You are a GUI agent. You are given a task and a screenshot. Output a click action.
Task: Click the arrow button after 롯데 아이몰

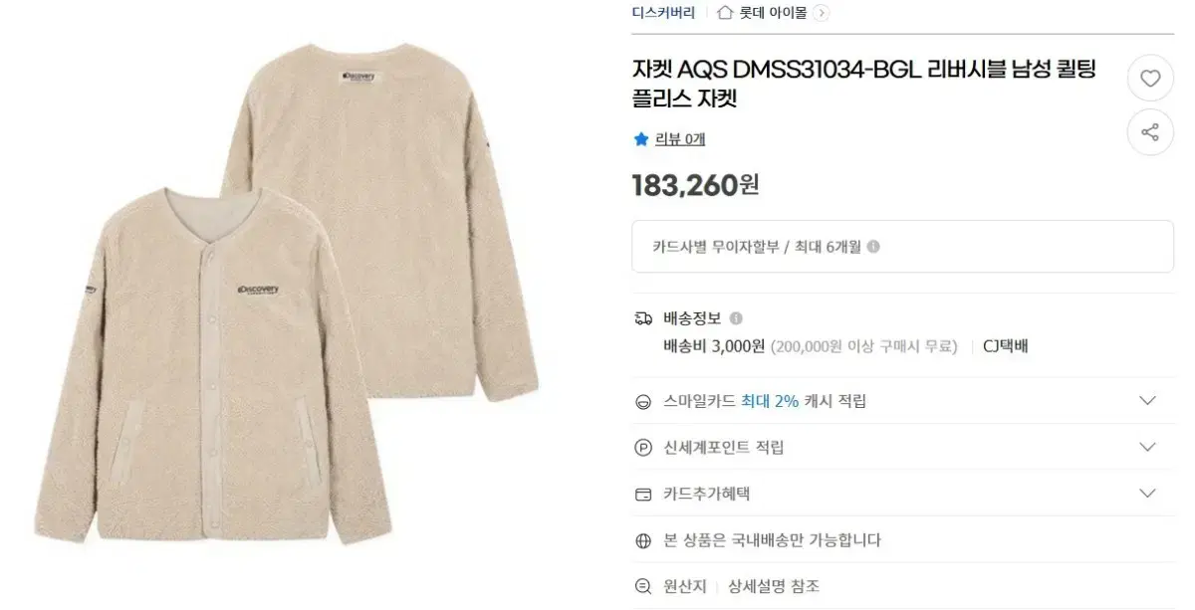(821, 13)
